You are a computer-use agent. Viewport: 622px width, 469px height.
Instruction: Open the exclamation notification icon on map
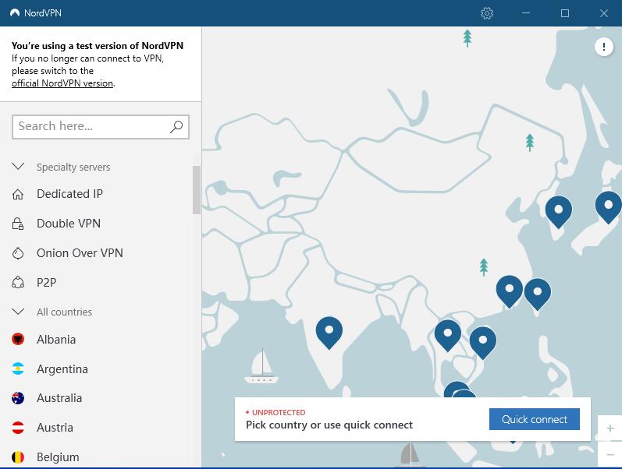tap(604, 48)
